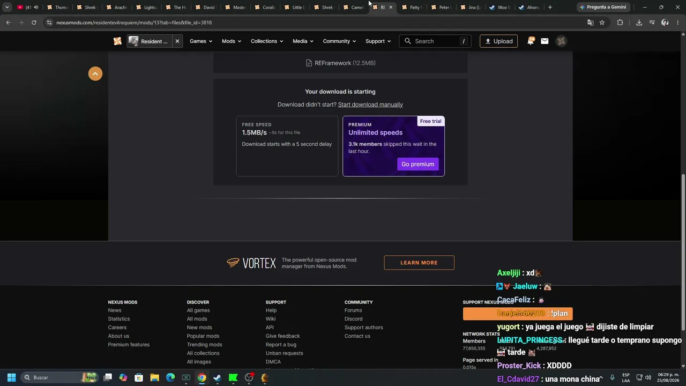The image size is (686, 386).
Task: Switch to the YouTube tab
Action: 28,8
